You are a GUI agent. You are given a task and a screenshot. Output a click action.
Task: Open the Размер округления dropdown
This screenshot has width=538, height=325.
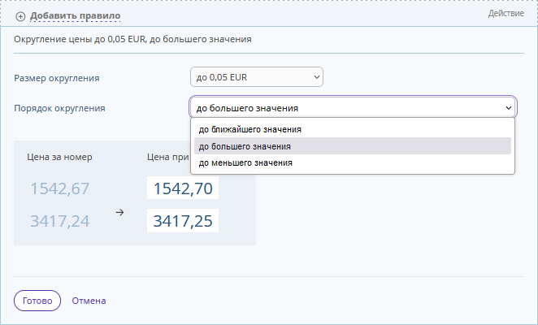pyautogui.click(x=257, y=77)
